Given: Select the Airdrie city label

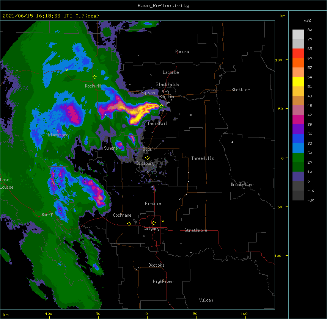Looking at the screenshot, I should click(x=153, y=203).
